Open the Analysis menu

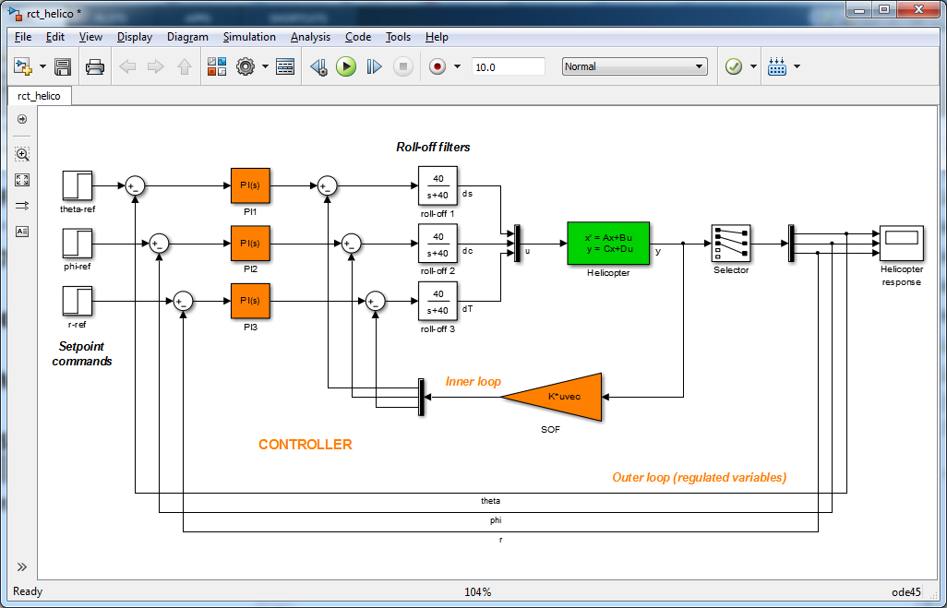[310, 37]
